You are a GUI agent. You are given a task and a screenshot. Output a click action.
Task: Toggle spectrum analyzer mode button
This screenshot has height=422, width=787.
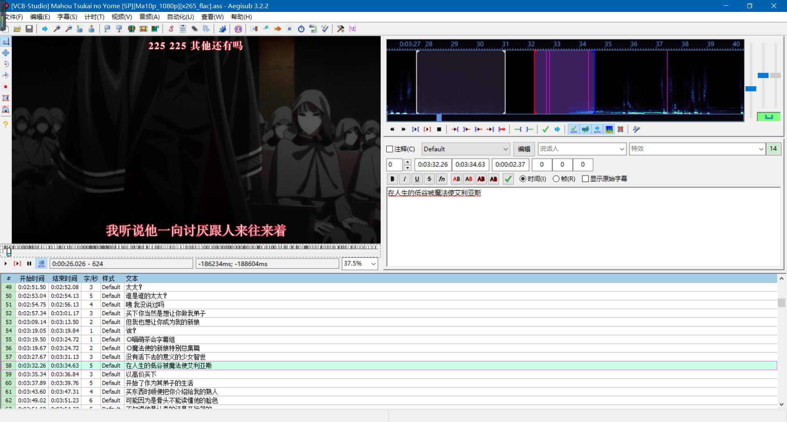point(609,129)
